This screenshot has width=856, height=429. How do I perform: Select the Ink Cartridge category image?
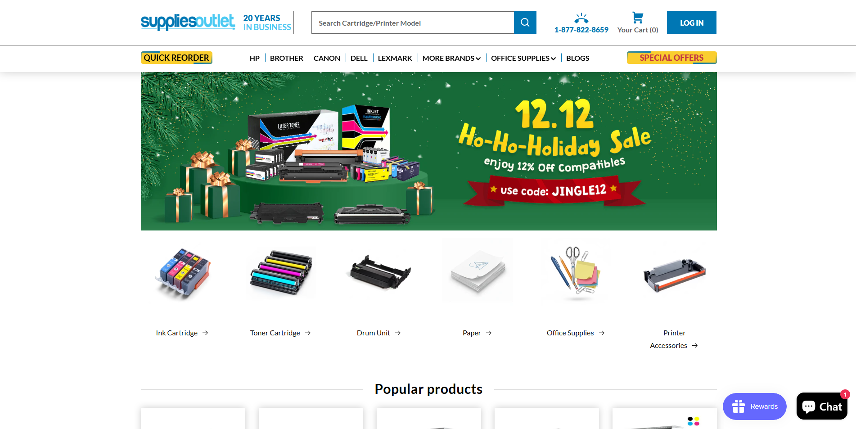coord(183,273)
